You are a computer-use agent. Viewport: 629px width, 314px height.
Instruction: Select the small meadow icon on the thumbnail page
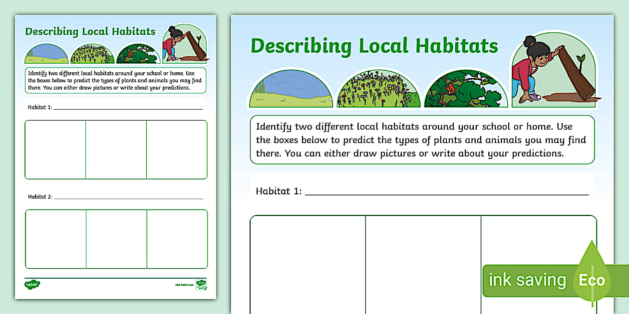[93, 52]
